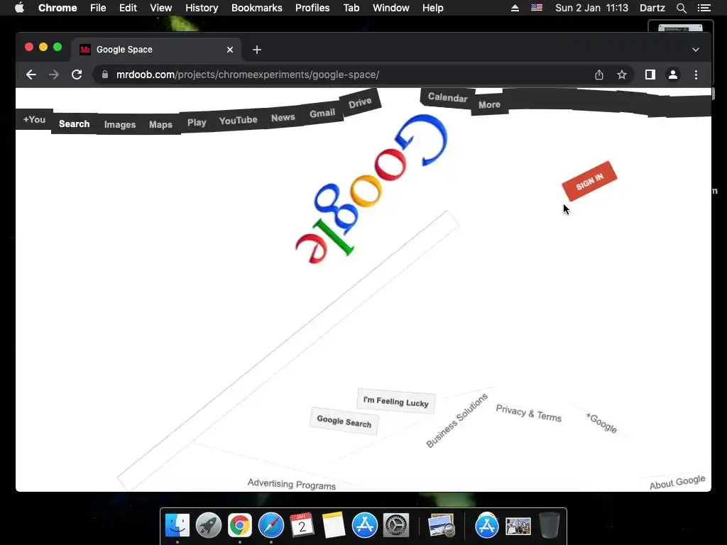Click the floating Search nav item
This screenshot has width=727, height=545.
74,123
